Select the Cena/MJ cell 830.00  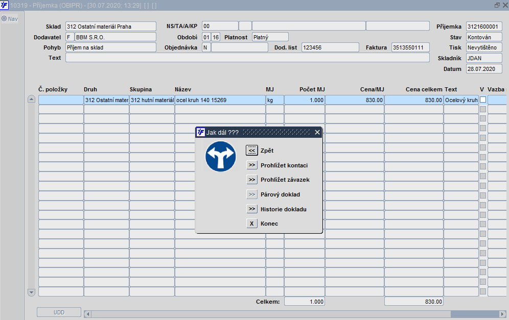coord(355,100)
